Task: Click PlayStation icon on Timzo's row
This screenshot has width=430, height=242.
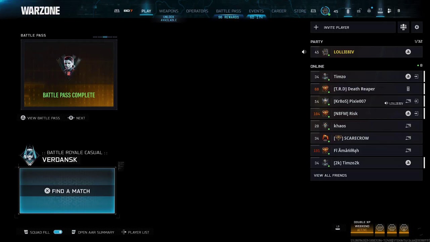Action: tap(408, 77)
